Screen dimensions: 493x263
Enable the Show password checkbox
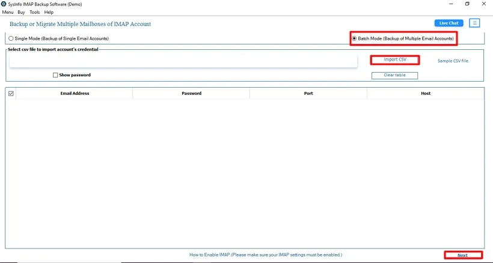pyautogui.click(x=55, y=75)
